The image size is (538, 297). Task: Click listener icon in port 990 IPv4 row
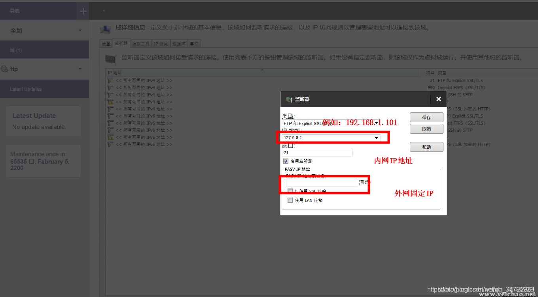click(x=110, y=88)
